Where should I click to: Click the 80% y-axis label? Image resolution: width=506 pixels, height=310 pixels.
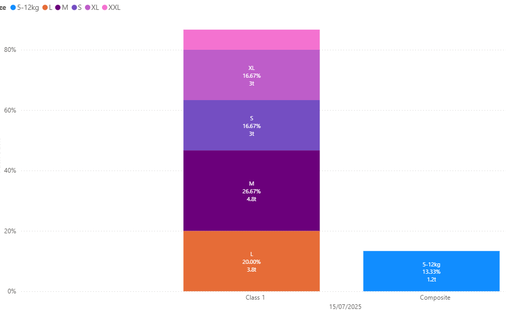click(10, 50)
